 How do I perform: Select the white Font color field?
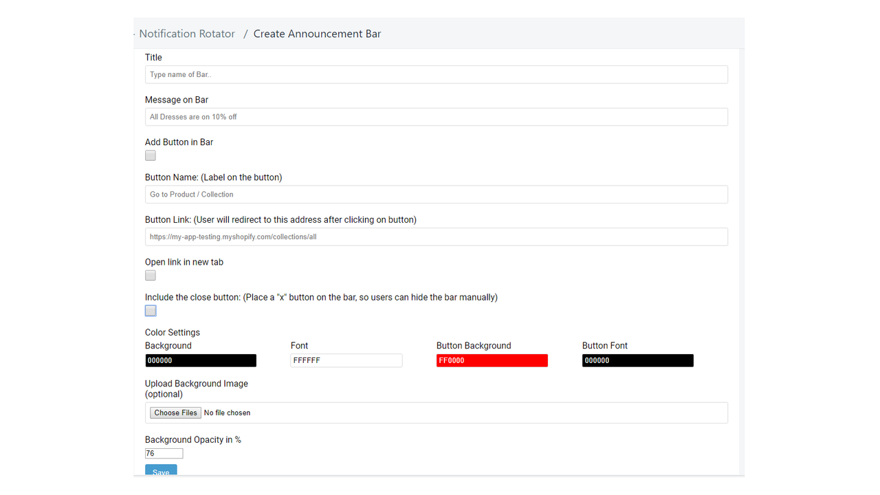(346, 360)
